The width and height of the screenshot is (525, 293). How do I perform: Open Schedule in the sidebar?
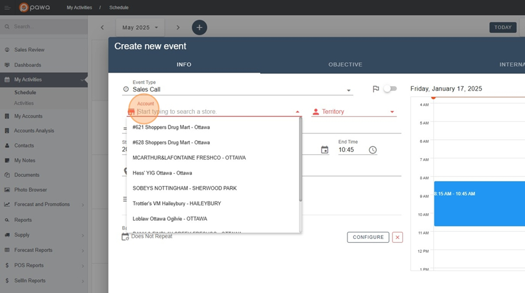click(x=25, y=92)
